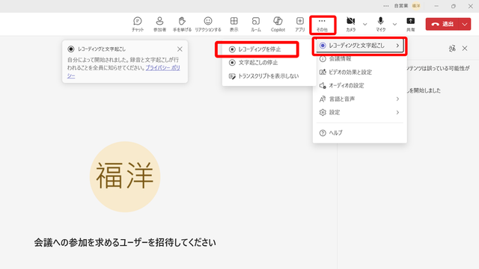Expand microphone options arrow next to マイク
The width and height of the screenshot is (479, 269).
click(394, 24)
